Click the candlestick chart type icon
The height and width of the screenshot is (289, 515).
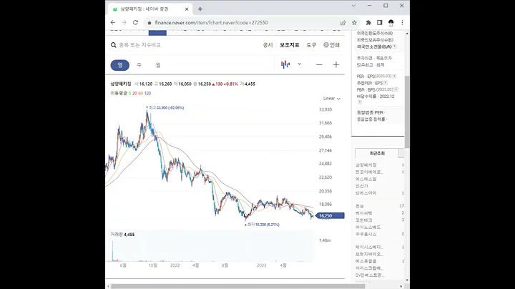coord(285,64)
